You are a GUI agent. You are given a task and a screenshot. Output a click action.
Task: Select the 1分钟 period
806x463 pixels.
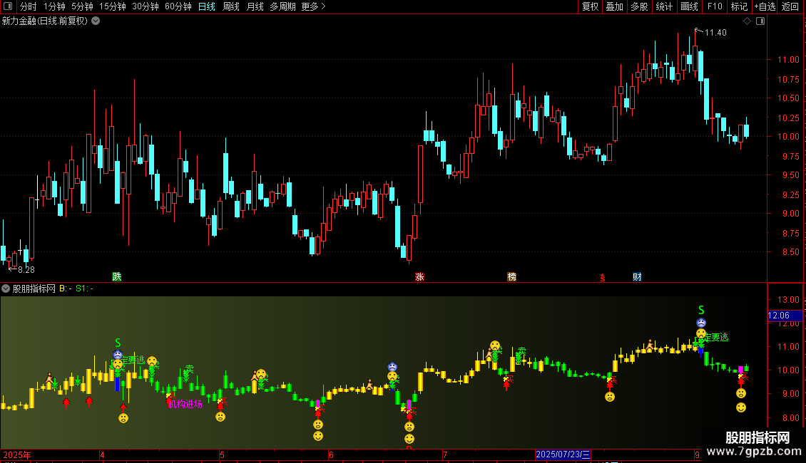54,6
